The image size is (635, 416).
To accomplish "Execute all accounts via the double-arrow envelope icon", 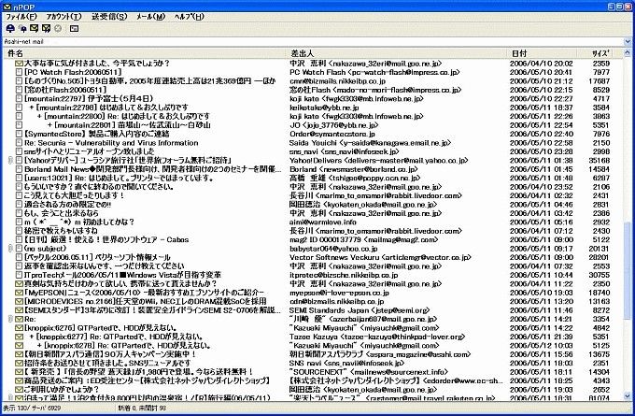I will (x=46, y=28).
